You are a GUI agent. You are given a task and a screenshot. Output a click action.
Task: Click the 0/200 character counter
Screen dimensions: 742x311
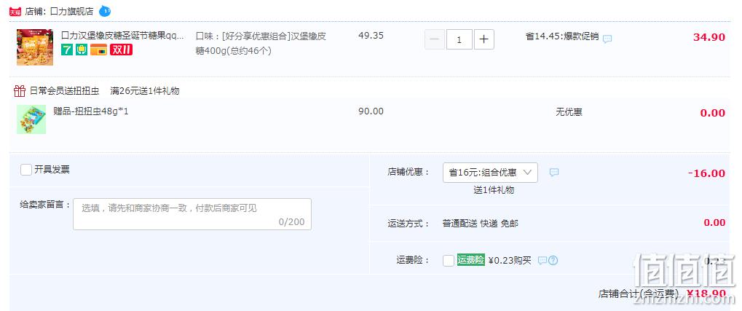coord(291,221)
